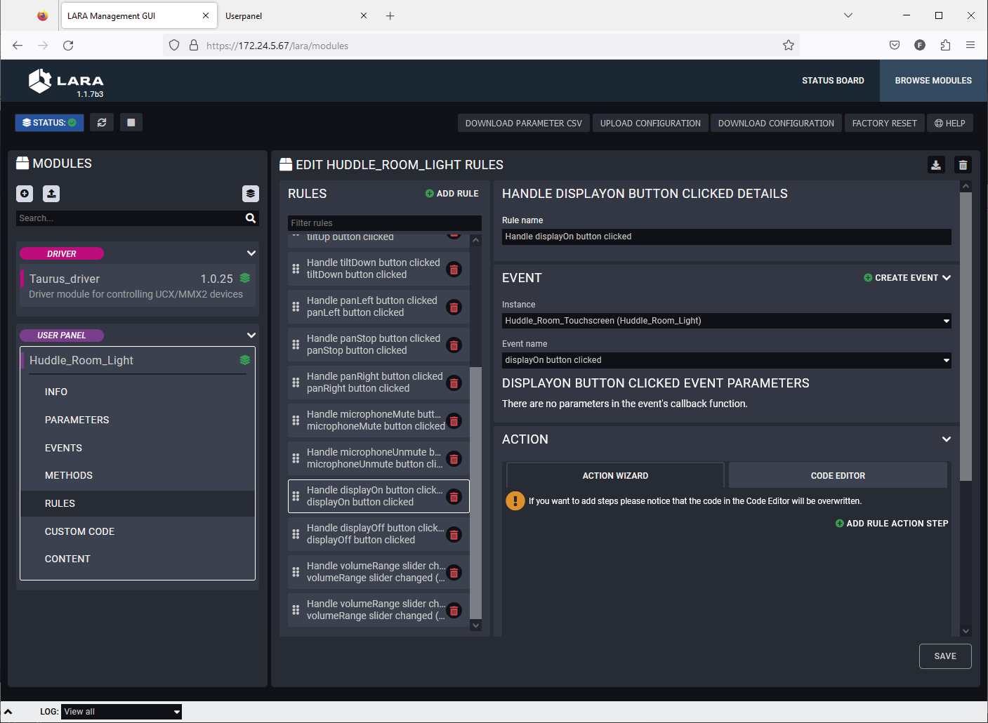
Task: Click drag handle of panStop rule
Action: pos(296,345)
